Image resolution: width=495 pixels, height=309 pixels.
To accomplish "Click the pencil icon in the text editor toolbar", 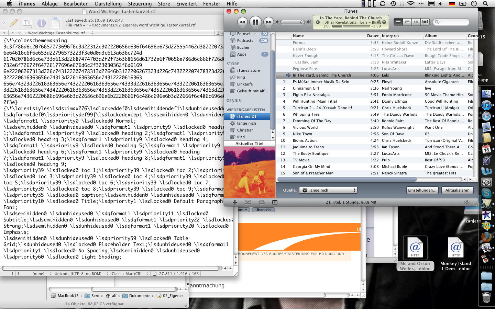I will click(x=14, y=23).
